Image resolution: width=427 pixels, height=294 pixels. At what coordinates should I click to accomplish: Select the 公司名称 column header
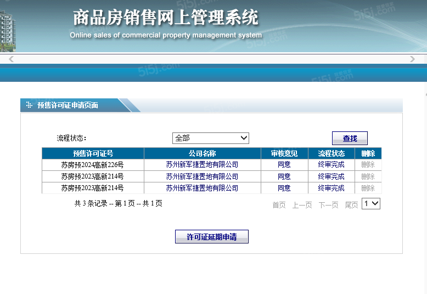[x=202, y=153]
